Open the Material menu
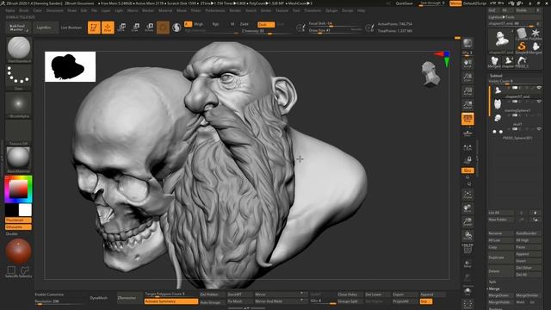This screenshot has height=310, width=551. 165,10
